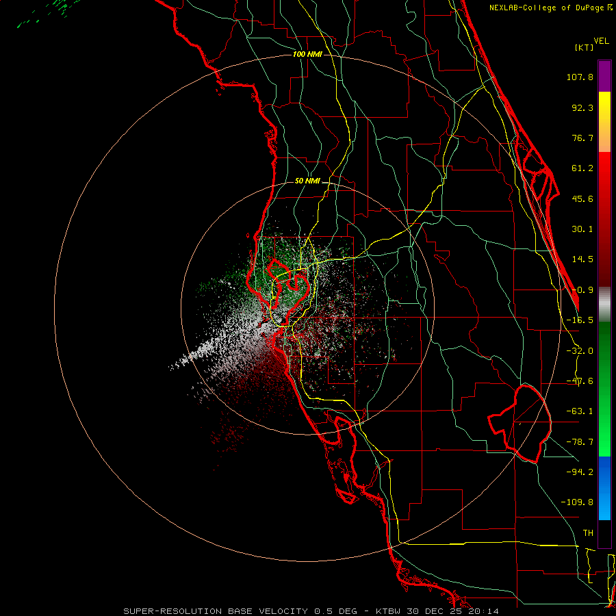Click the 107.8 velocity scale value

click(580, 77)
